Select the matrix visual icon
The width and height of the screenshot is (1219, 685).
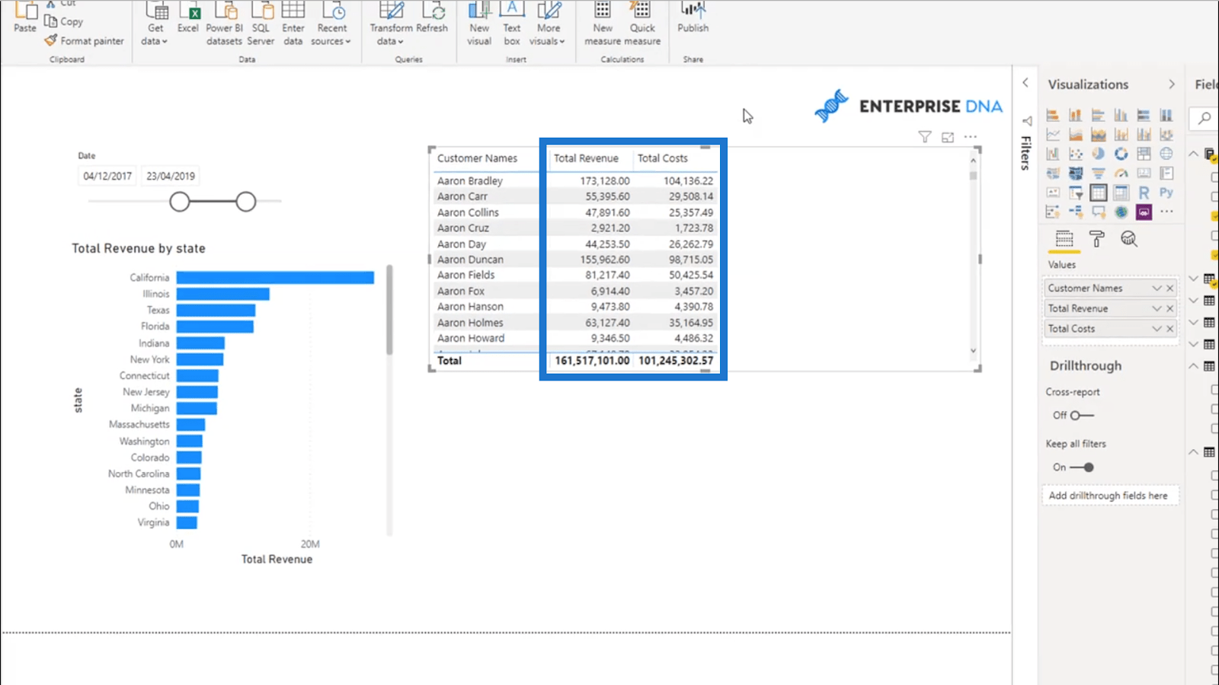(1121, 193)
